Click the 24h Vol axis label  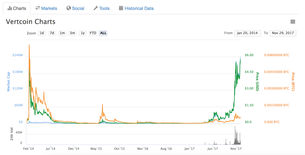click(x=12, y=134)
